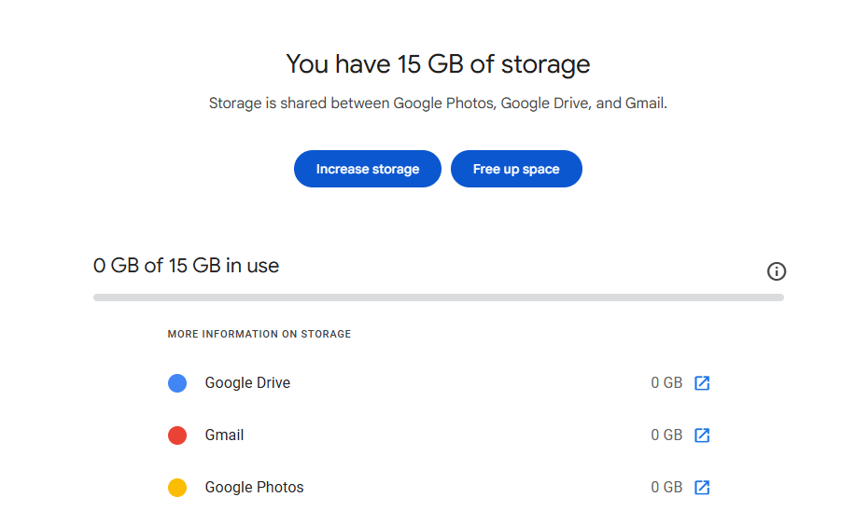
Task: Click the "You have 15 GB of storage" heading
Action: (438, 64)
